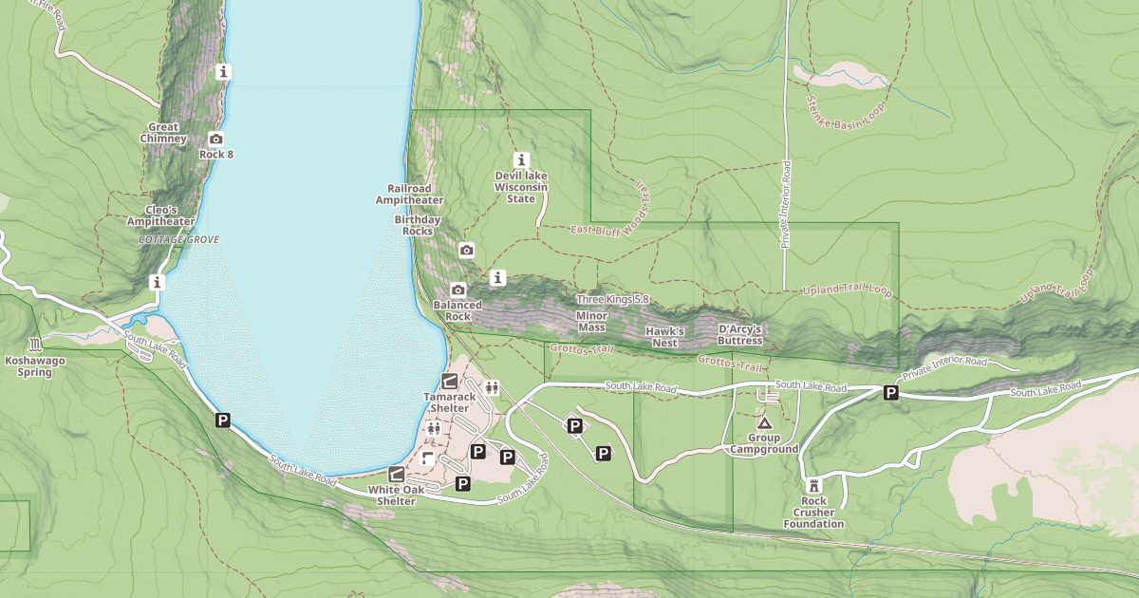Select the vertical Private Interior Road label
Viewport: 1139px width, 598px height.
(x=786, y=204)
